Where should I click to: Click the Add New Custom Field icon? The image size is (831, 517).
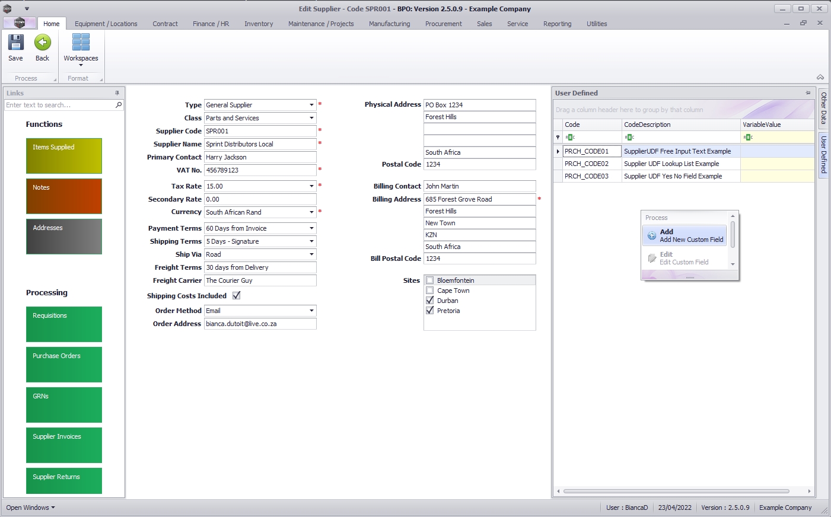[x=652, y=235]
